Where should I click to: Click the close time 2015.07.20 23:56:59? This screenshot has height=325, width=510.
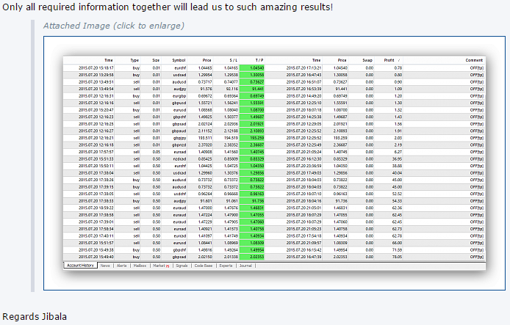pyautogui.click(x=304, y=166)
